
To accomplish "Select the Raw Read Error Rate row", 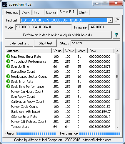I will (x=60, y=57).
